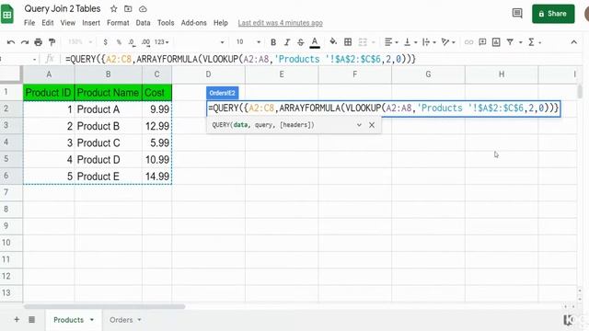The width and height of the screenshot is (589, 331).
Task: Open the All sheets list
Action: click(32, 320)
